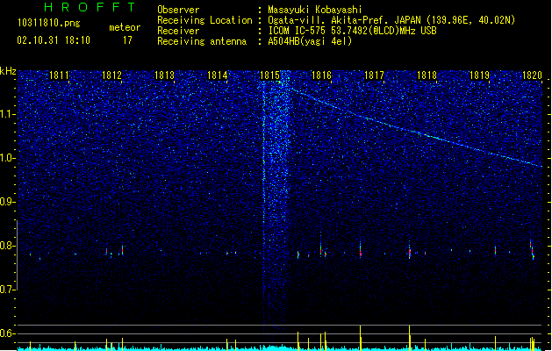Click the 1814 time marker

218,75
